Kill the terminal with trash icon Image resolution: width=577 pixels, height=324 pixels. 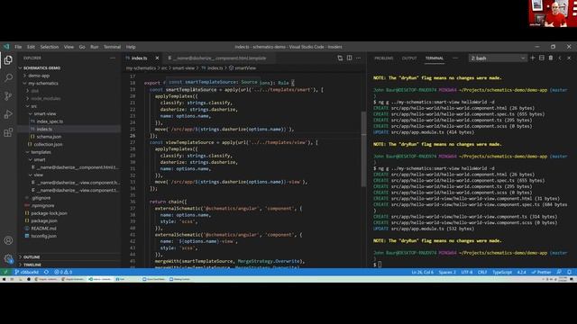point(551,58)
